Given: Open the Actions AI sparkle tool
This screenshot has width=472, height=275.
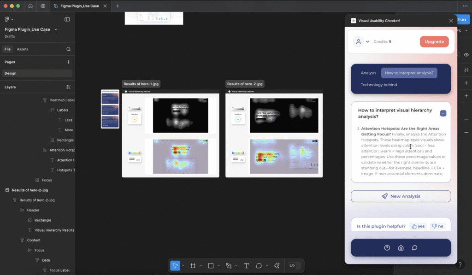Looking at the screenshot, I should (277, 266).
